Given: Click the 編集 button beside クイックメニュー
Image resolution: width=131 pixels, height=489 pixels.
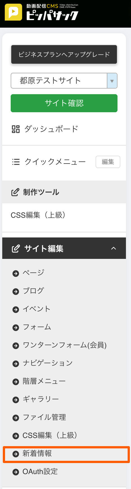Looking at the screenshot, I should tap(108, 162).
